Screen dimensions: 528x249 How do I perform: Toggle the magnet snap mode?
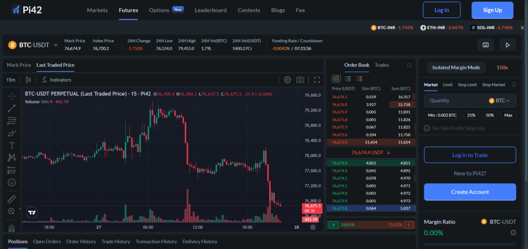11,228
